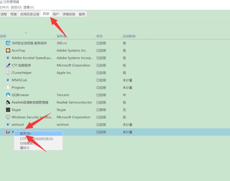
Task: Select the 启动 tab
Action: 46,14
